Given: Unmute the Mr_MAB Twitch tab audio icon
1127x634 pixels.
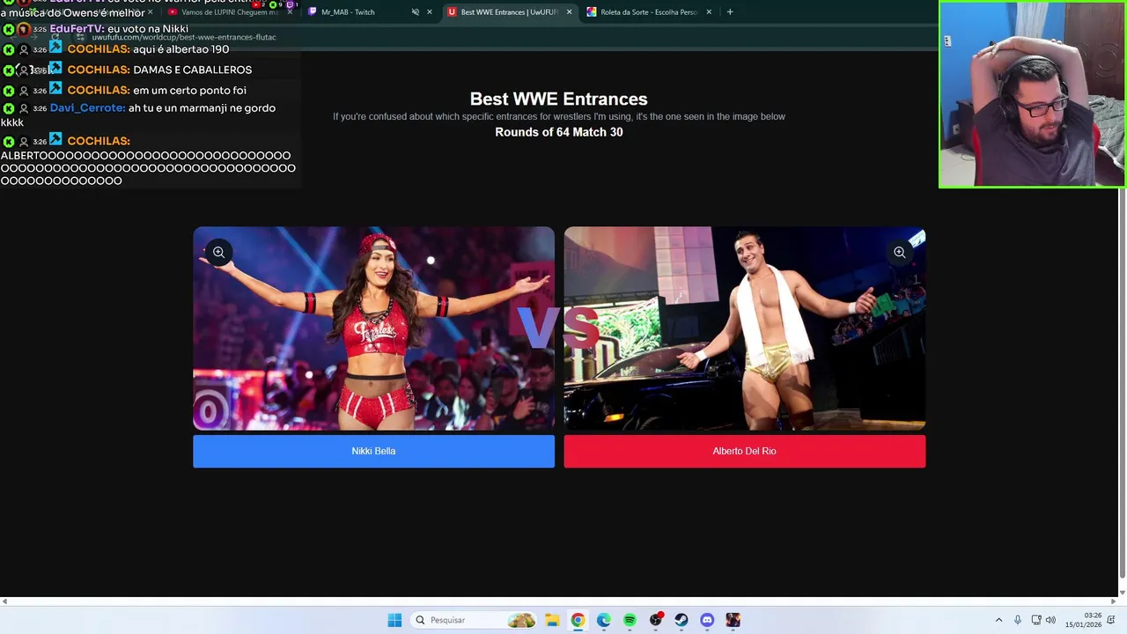Looking at the screenshot, I should 415,12.
